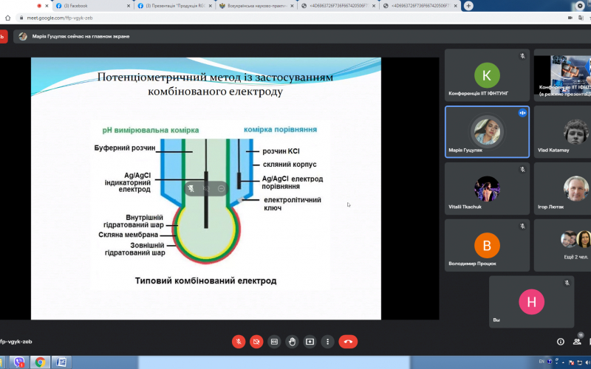The height and width of the screenshot is (369, 591).
Task: Select the Марія Гуцуляк participant tile
Action: click(487, 132)
